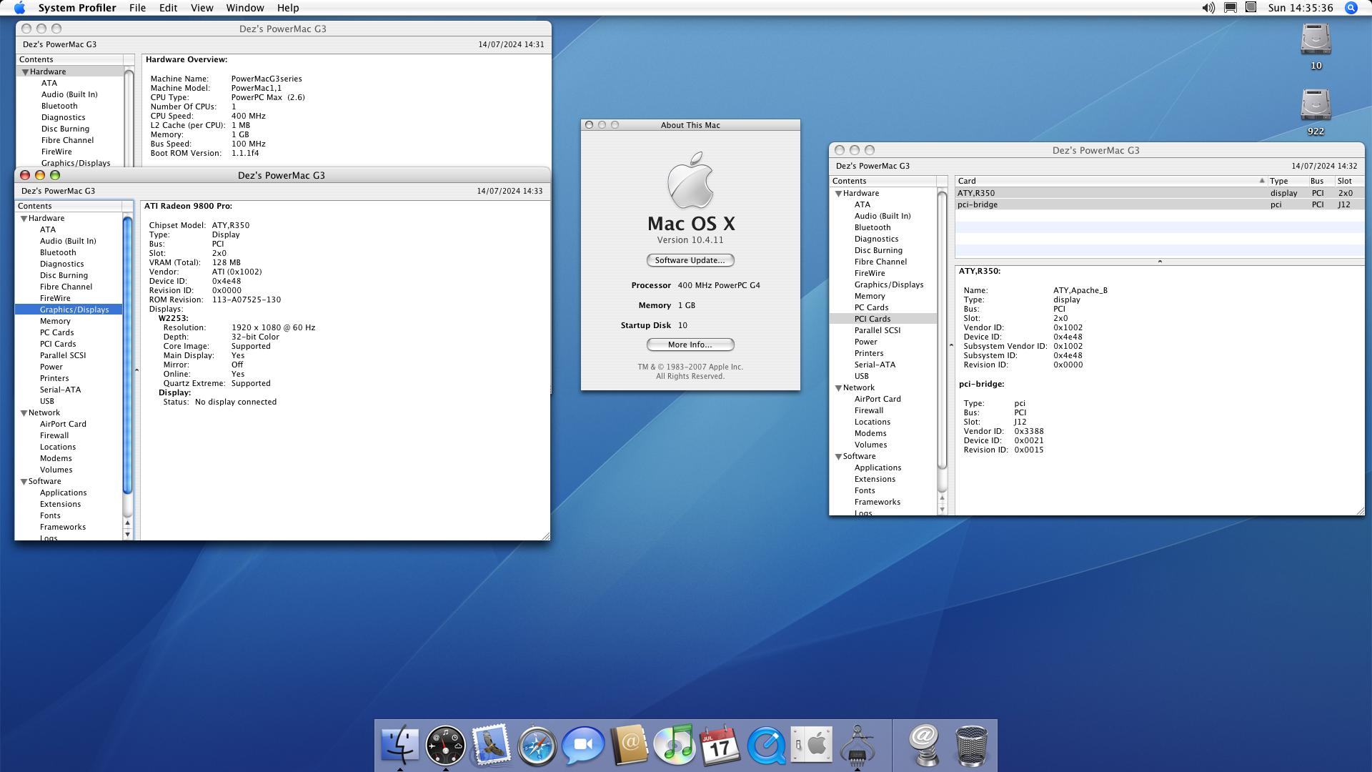This screenshot has height=772, width=1372.
Task: Click Spotlight magnifier in menu bar
Action: (x=1351, y=8)
